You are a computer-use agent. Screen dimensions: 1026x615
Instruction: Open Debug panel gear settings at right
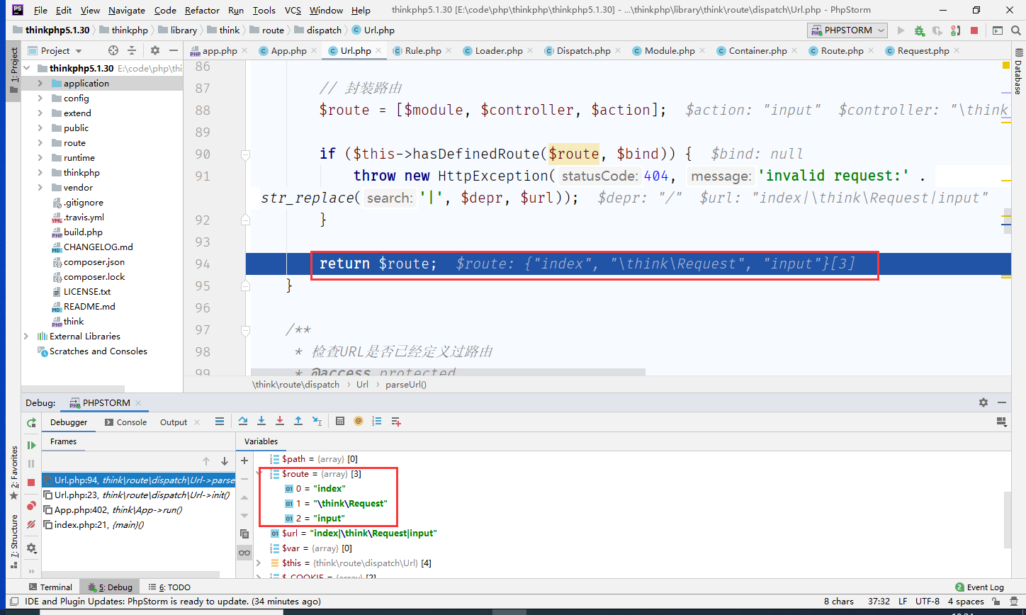click(x=983, y=402)
